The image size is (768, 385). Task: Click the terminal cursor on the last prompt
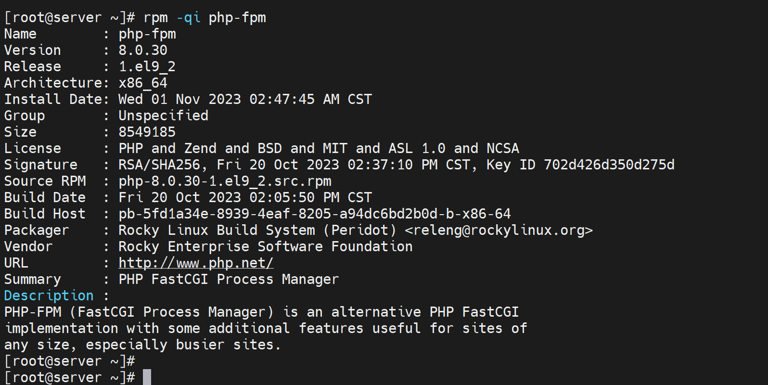147,377
